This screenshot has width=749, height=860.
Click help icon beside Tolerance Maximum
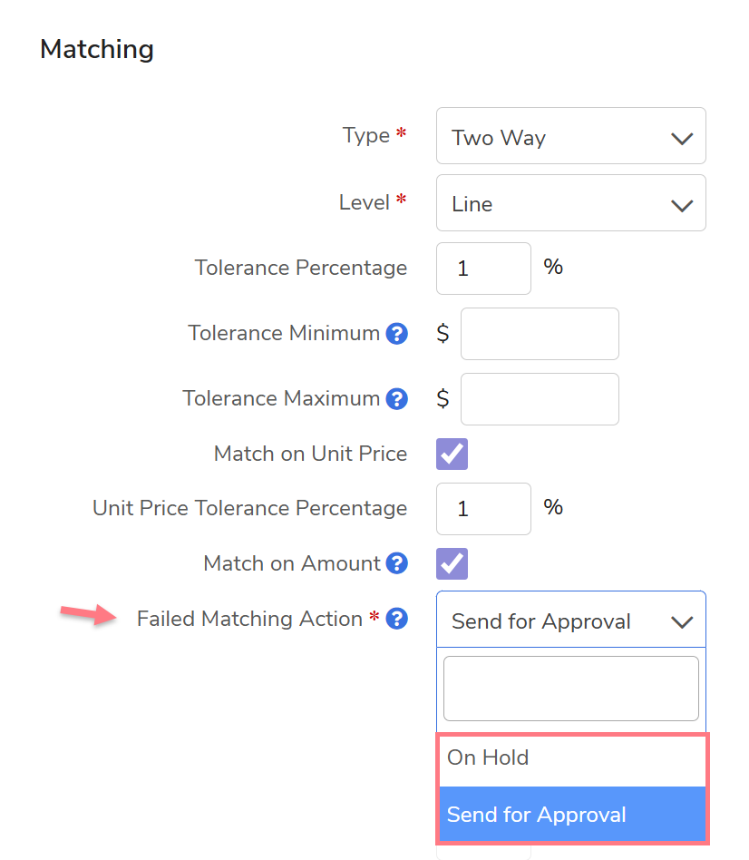coord(396,399)
